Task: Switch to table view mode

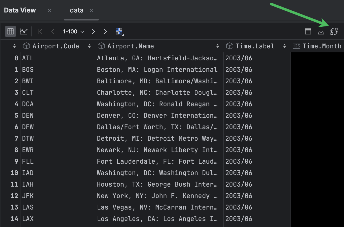Action: 10,31
